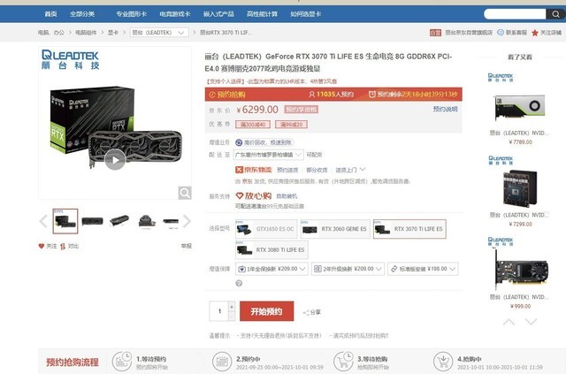The height and width of the screenshot is (374, 566).
Task: Play the product video on main image
Action: (115, 159)
